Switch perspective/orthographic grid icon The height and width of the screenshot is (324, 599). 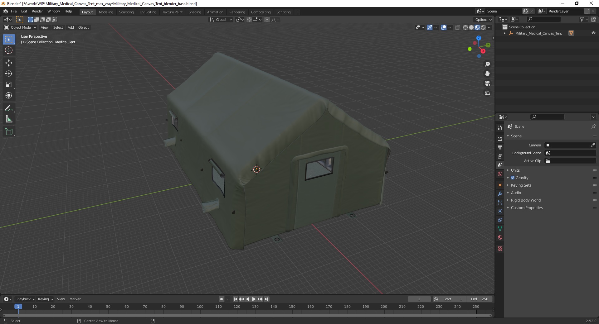pyautogui.click(x=487, y=93)
